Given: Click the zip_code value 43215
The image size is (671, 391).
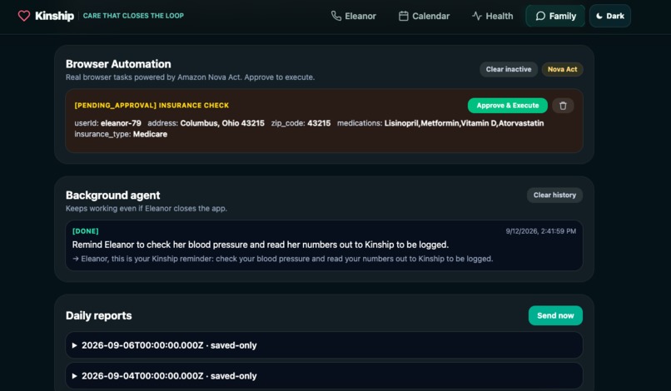Looking at the screenshot, I should 319,123.
